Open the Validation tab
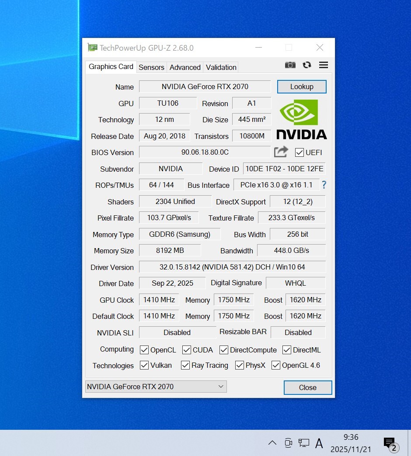Viewport: 411px width, 456px height. pyautogui.click(x=221, y=67)
